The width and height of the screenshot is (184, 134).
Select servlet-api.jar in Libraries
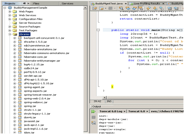pyautogui.click(x=33, y=76)
